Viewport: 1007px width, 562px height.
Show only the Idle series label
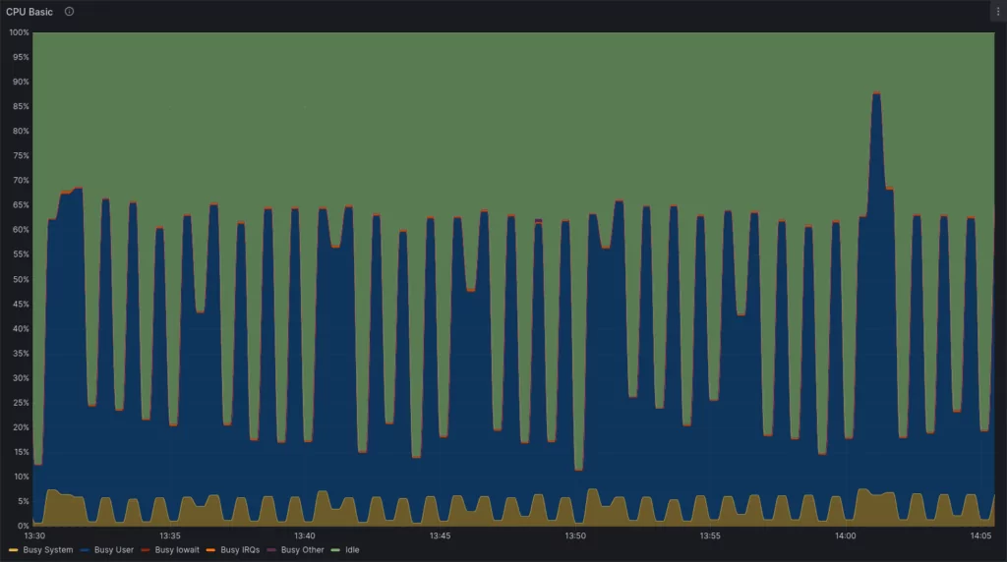(350, 550)
